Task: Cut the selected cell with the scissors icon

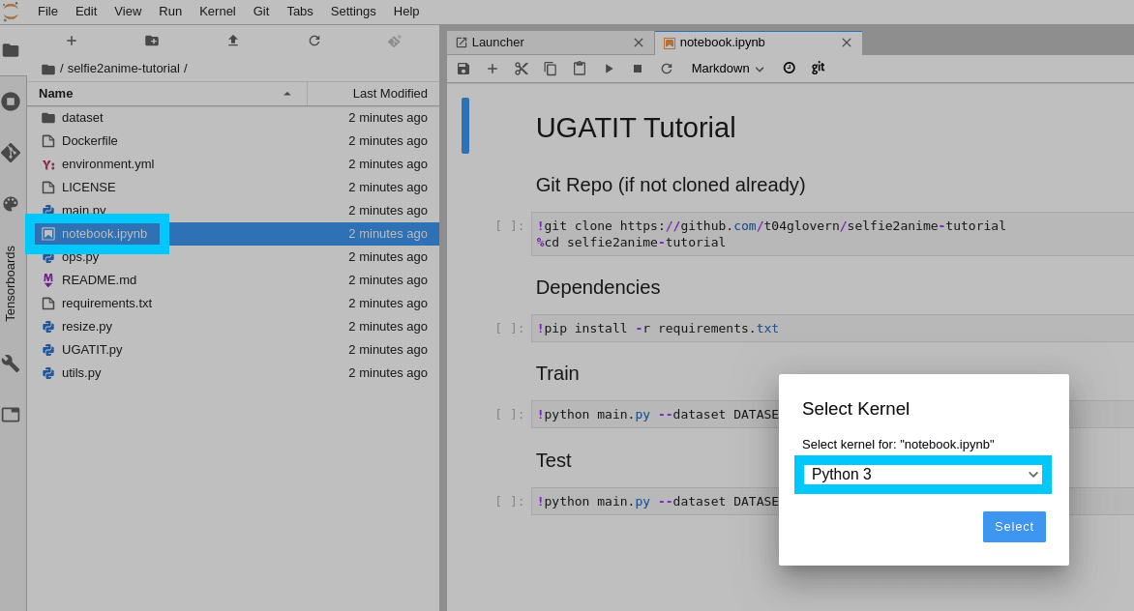Action: click(x=522, y=68)
